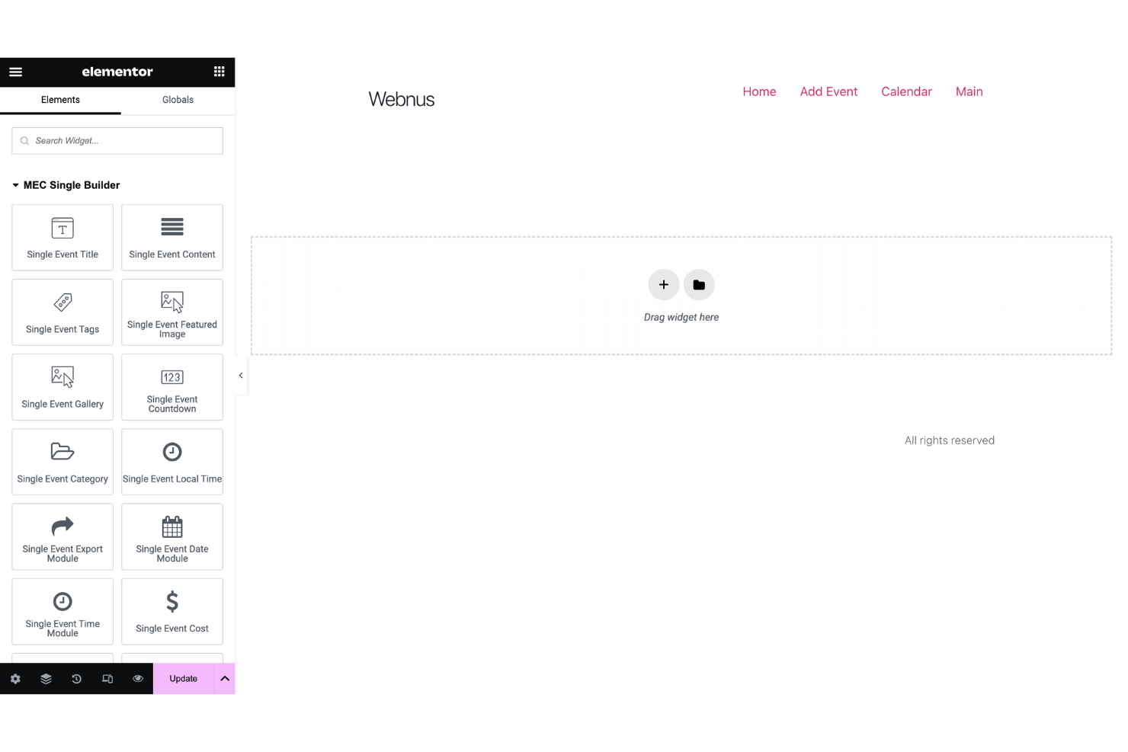Open the template library folder icon
Screen dimensions: 1128x752
[699, 284]
